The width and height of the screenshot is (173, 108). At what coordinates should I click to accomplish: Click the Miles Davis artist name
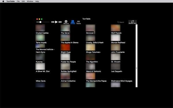[41, 81]
